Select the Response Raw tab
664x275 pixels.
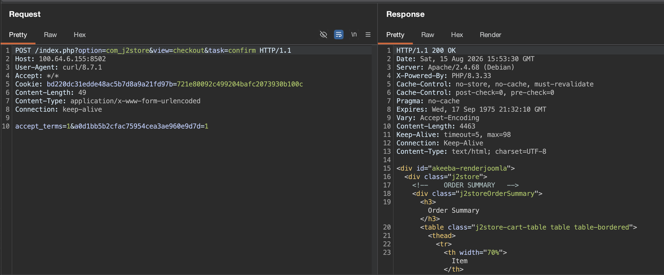coord(427,35)
